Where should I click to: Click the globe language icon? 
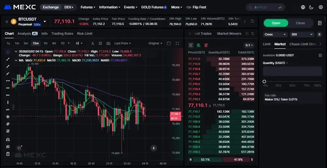coord(303,7)
